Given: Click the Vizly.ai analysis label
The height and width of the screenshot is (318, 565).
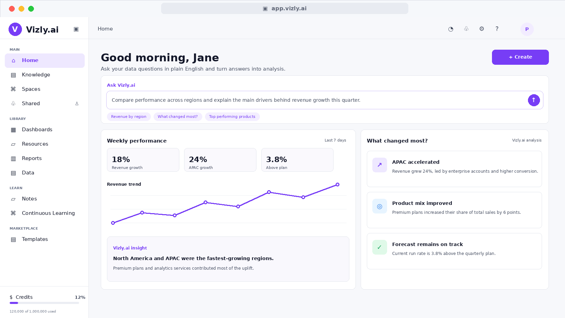Looking at the screenshot, I should [527, 140].
